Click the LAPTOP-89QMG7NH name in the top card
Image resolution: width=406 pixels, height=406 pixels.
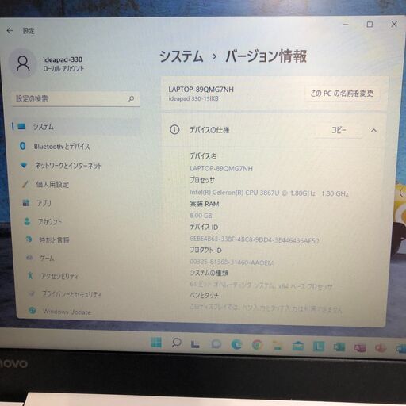pyautogui.click(x=201, y=90)
